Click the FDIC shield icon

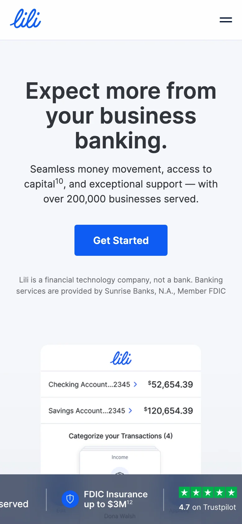[x=70, y=499]
